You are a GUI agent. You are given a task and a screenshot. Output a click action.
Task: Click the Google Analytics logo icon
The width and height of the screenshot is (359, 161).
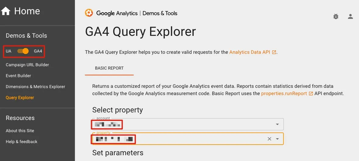89,13
